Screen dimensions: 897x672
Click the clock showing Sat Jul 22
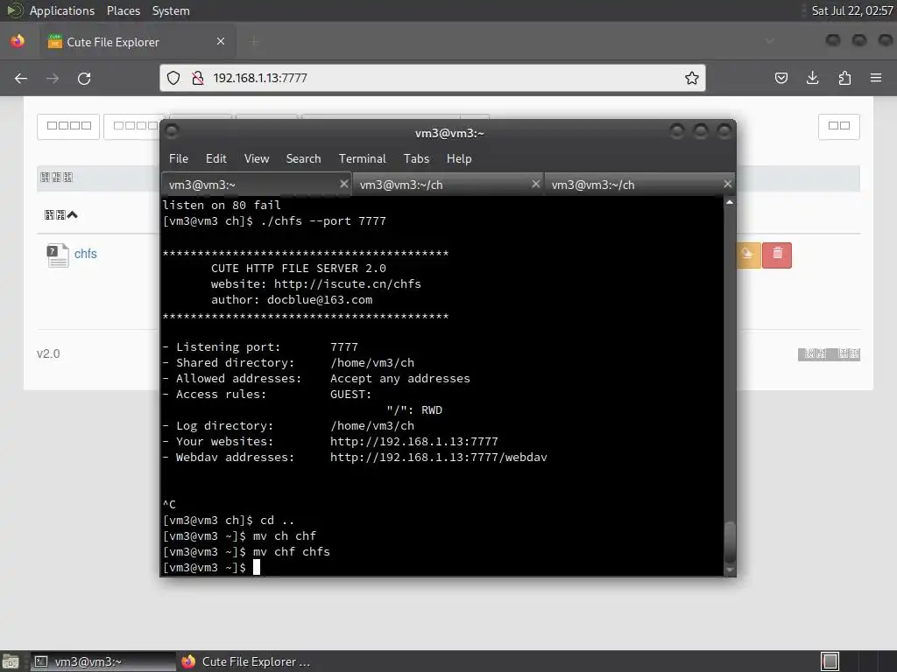[851, 10]
